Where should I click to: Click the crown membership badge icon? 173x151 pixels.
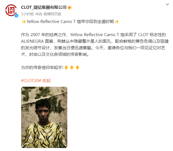point(69,7)
